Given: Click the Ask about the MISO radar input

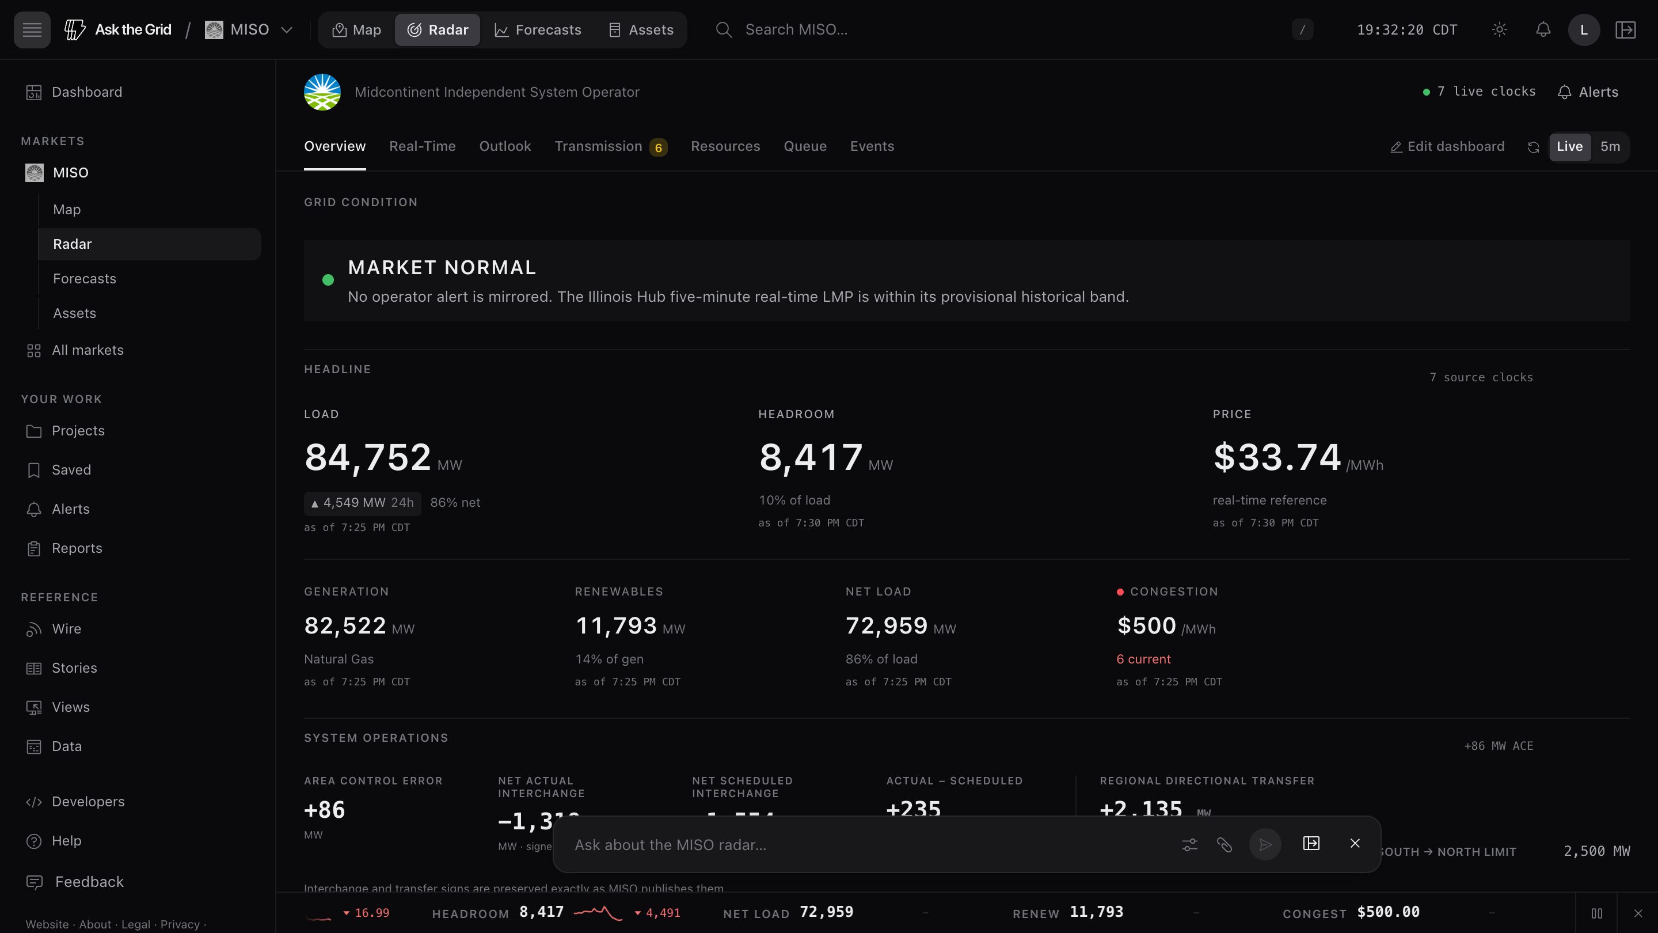Looking at the screenshot, I should pyautogui.click(x=869, y=845).
